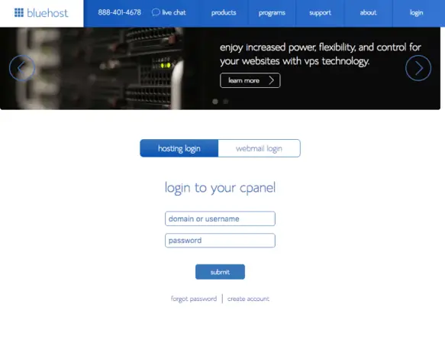The height and width of the screenshot is (340, 445).
Task: Select the second carousel dot indicator
Action: point(226,102)
